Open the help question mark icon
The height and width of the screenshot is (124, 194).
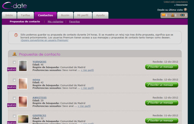tap(185, 10)
